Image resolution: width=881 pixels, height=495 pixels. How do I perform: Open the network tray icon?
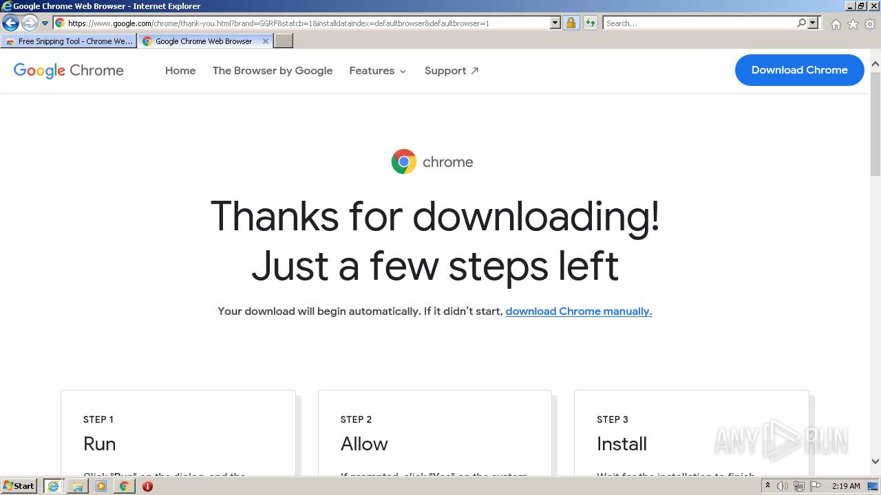click(x=799, y=486)
